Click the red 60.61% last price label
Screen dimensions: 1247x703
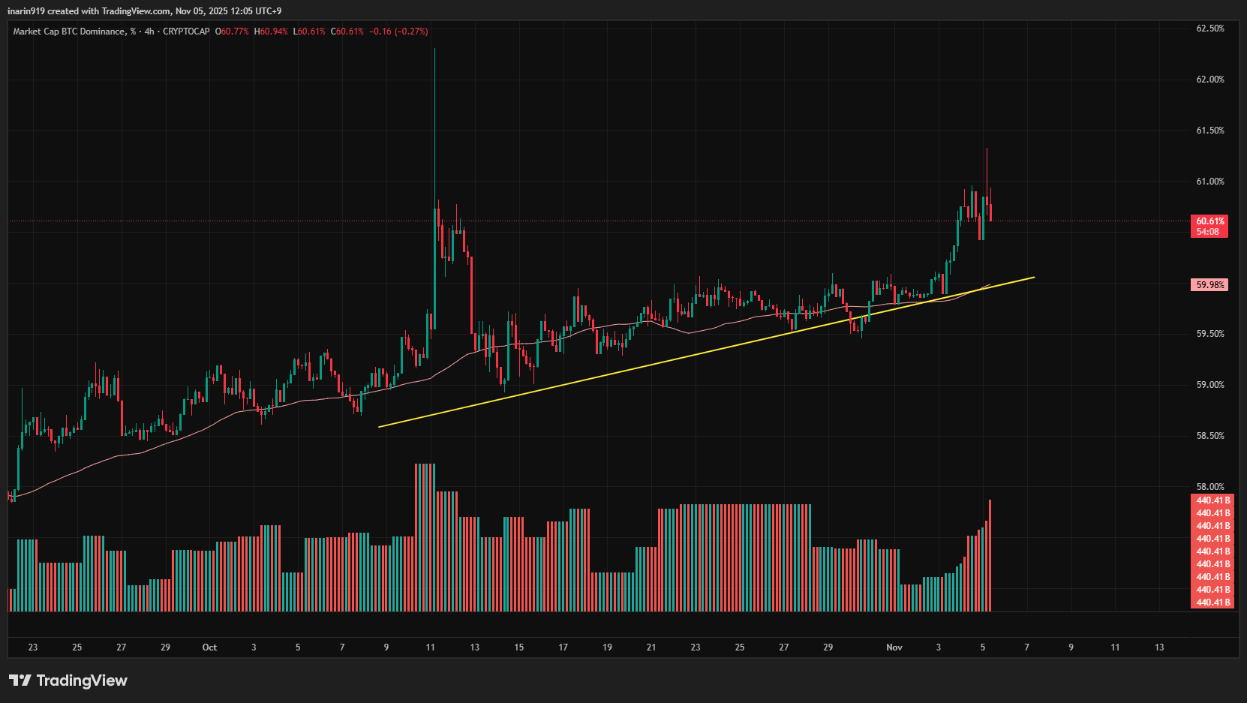(1209, 221)
